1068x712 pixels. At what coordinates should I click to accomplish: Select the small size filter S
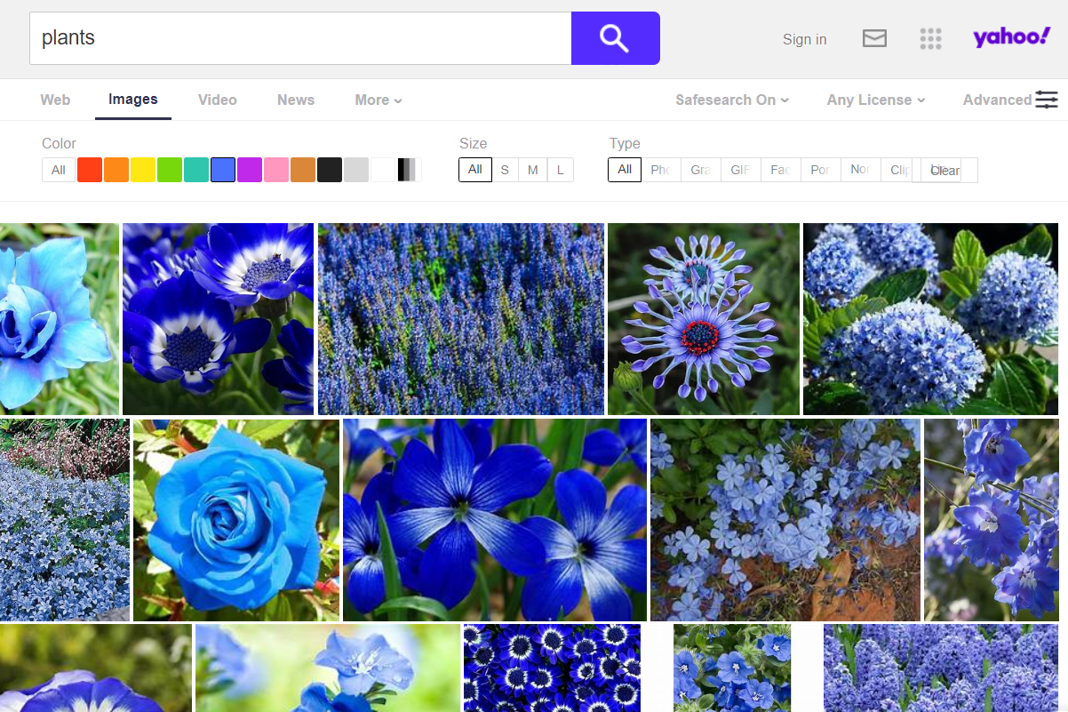505,170
